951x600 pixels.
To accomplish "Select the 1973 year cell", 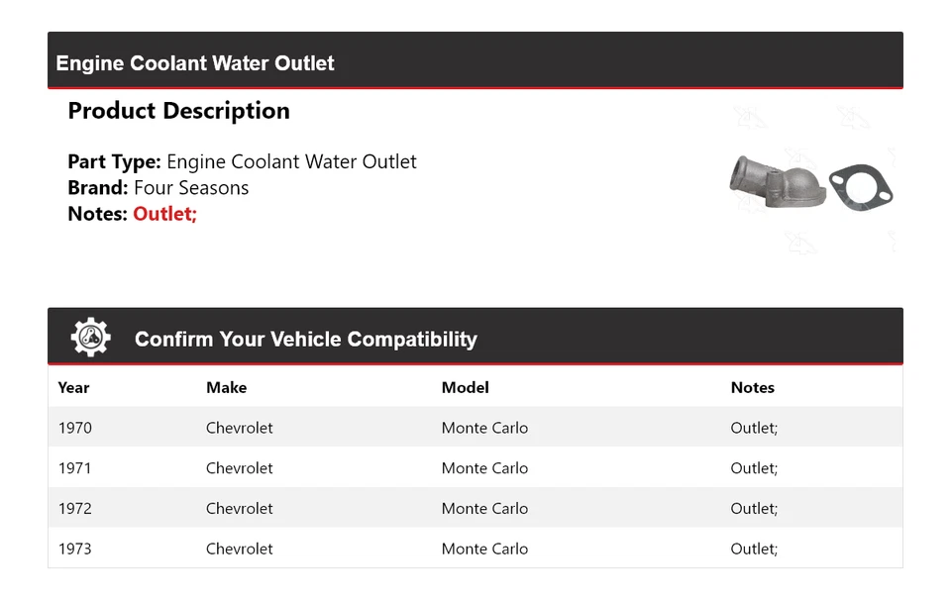I will point(74,549).
